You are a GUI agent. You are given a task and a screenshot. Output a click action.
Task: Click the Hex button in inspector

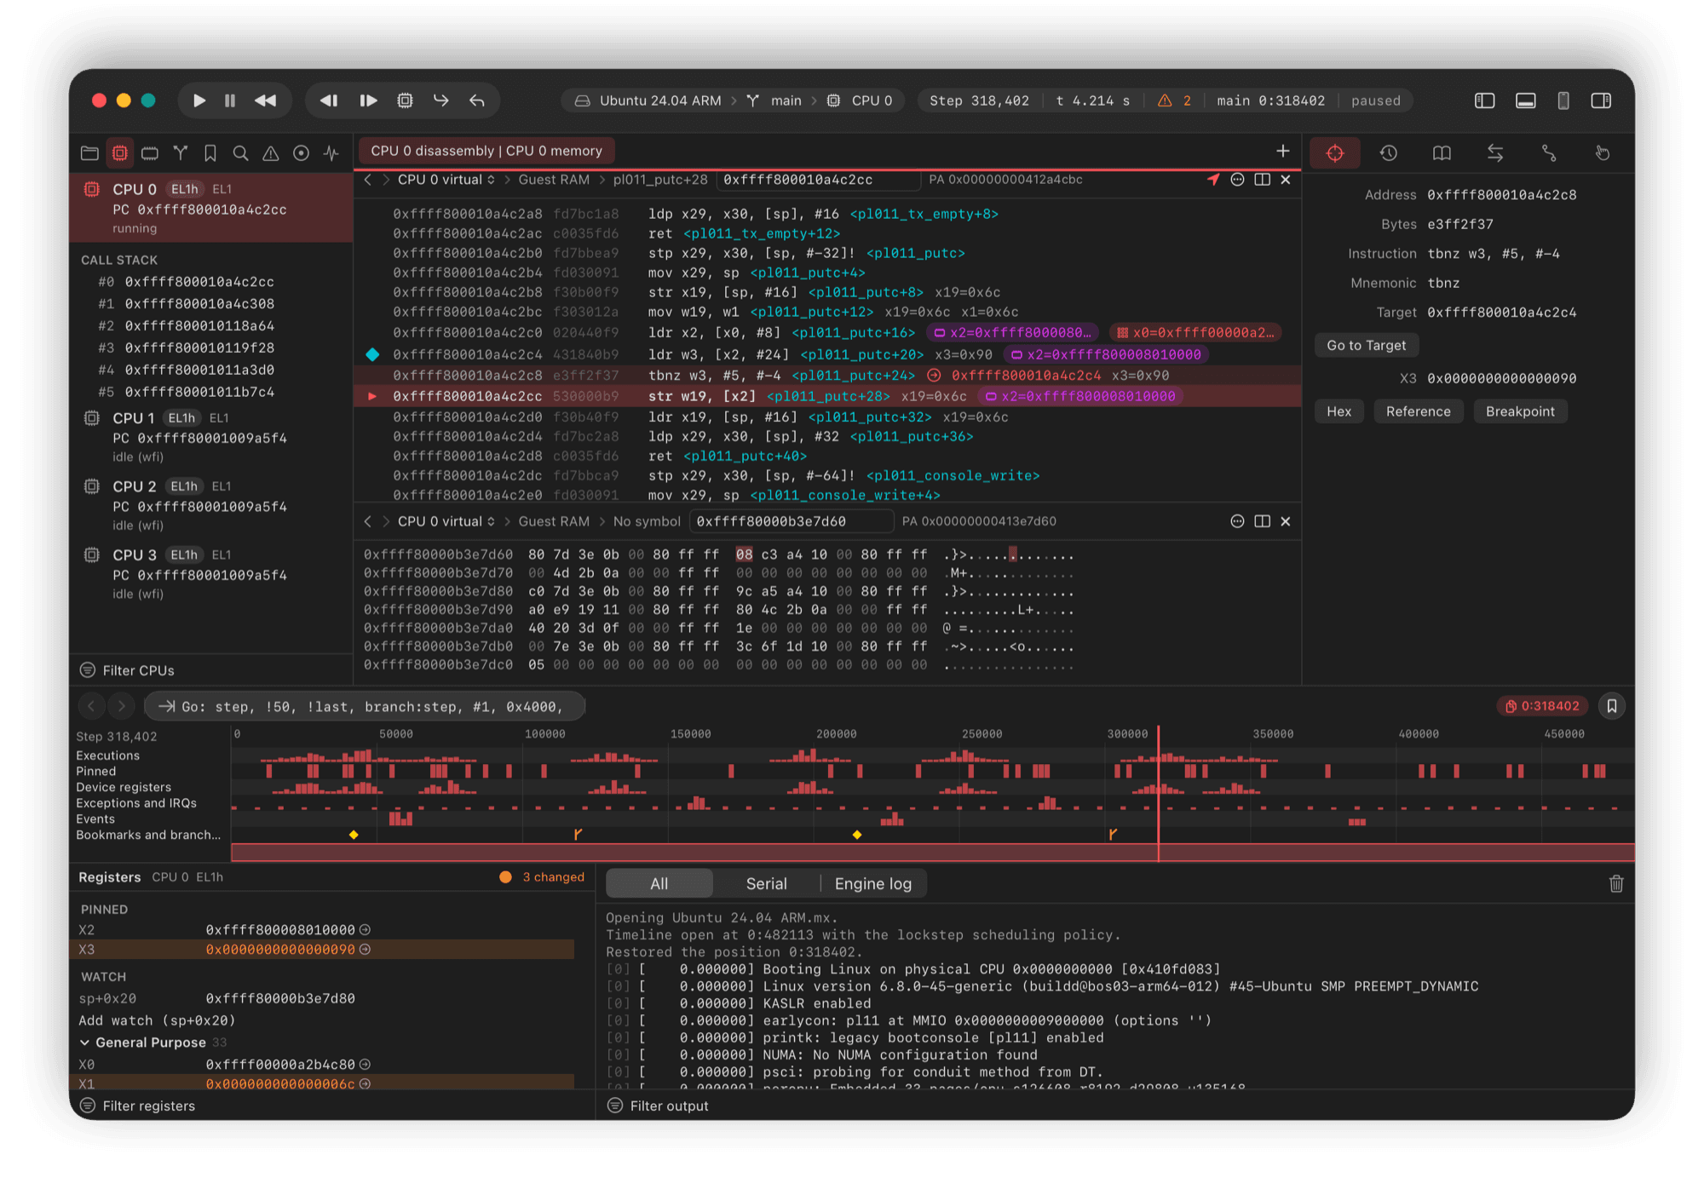click(1339, 411)
